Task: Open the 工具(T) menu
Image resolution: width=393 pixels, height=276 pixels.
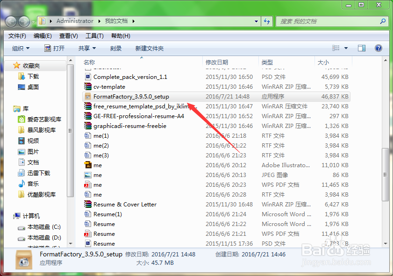Action: pyautogui.click(x=94, y=36)
